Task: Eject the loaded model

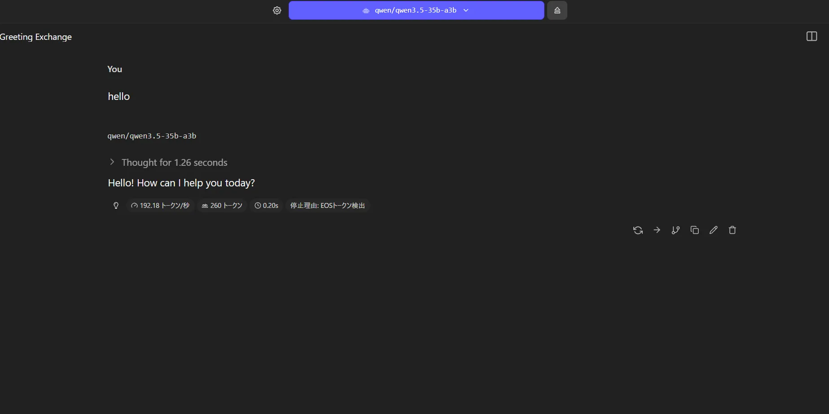Action: pyautogui.click(x=557, y=10)
